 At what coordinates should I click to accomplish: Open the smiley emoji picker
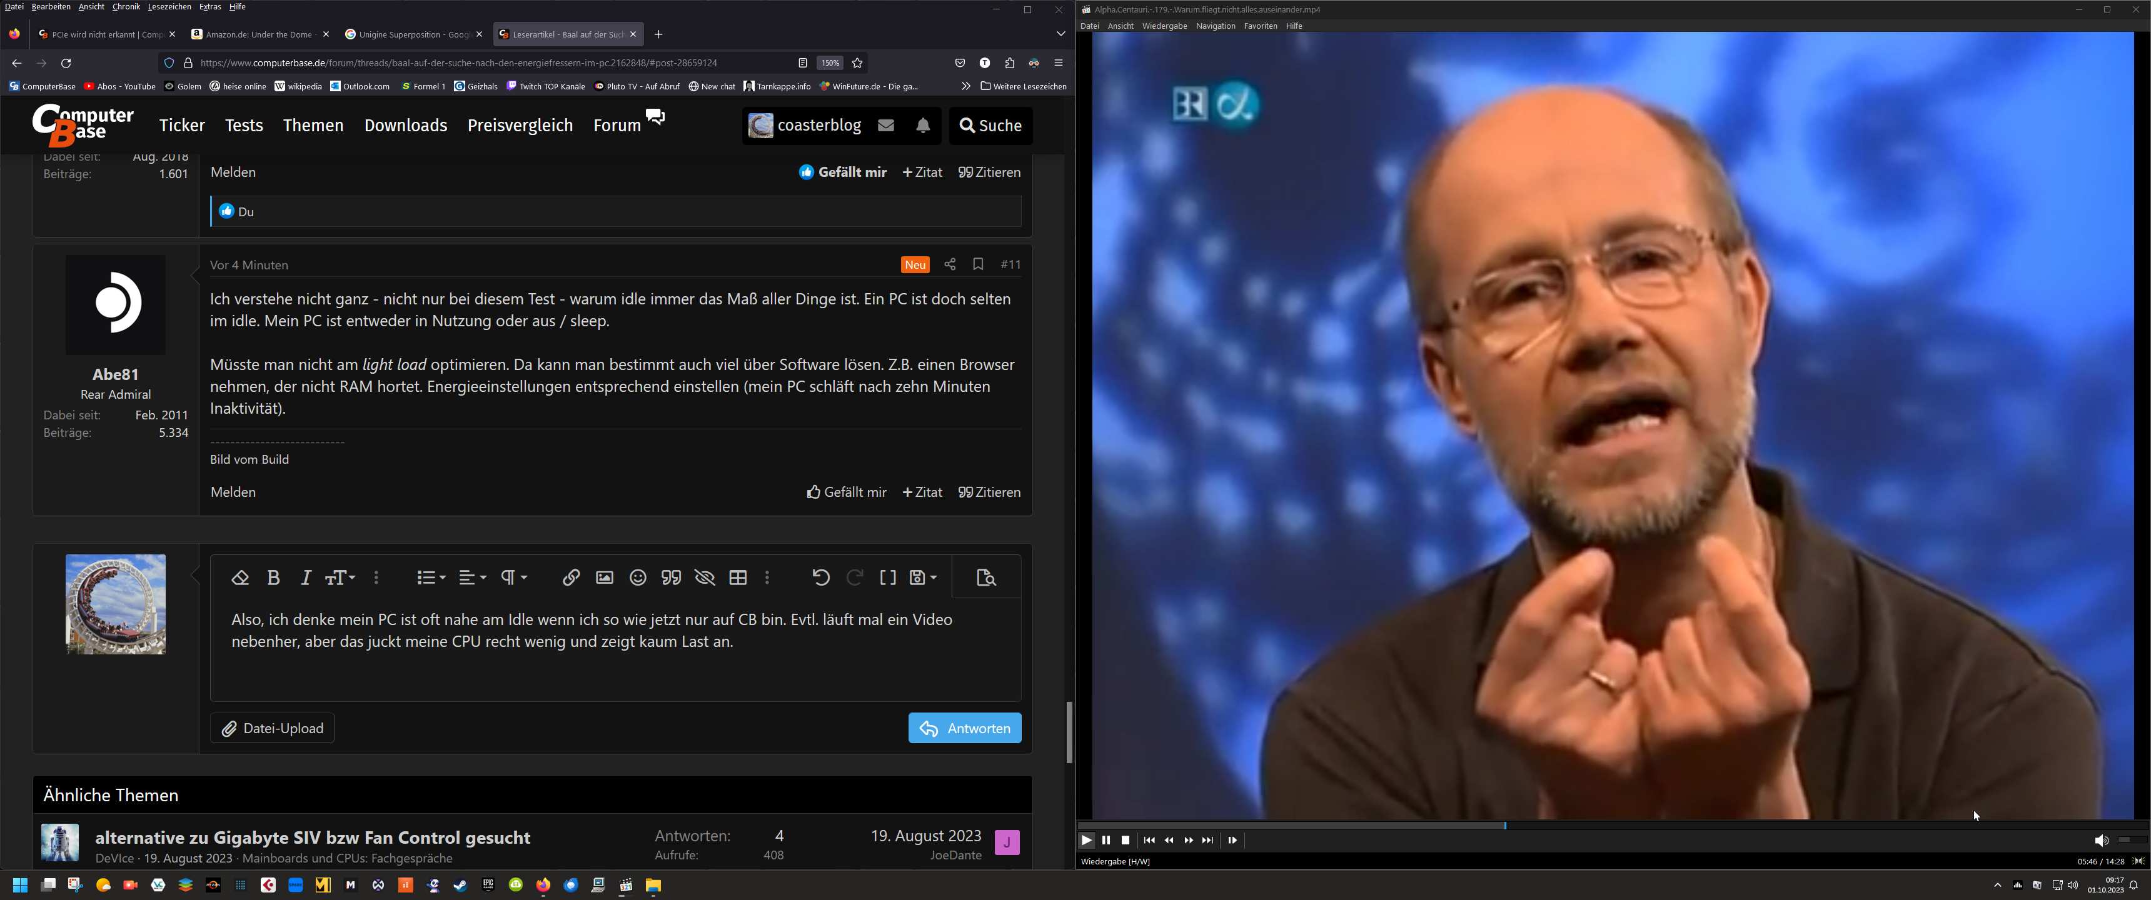[x=638, y=577]
